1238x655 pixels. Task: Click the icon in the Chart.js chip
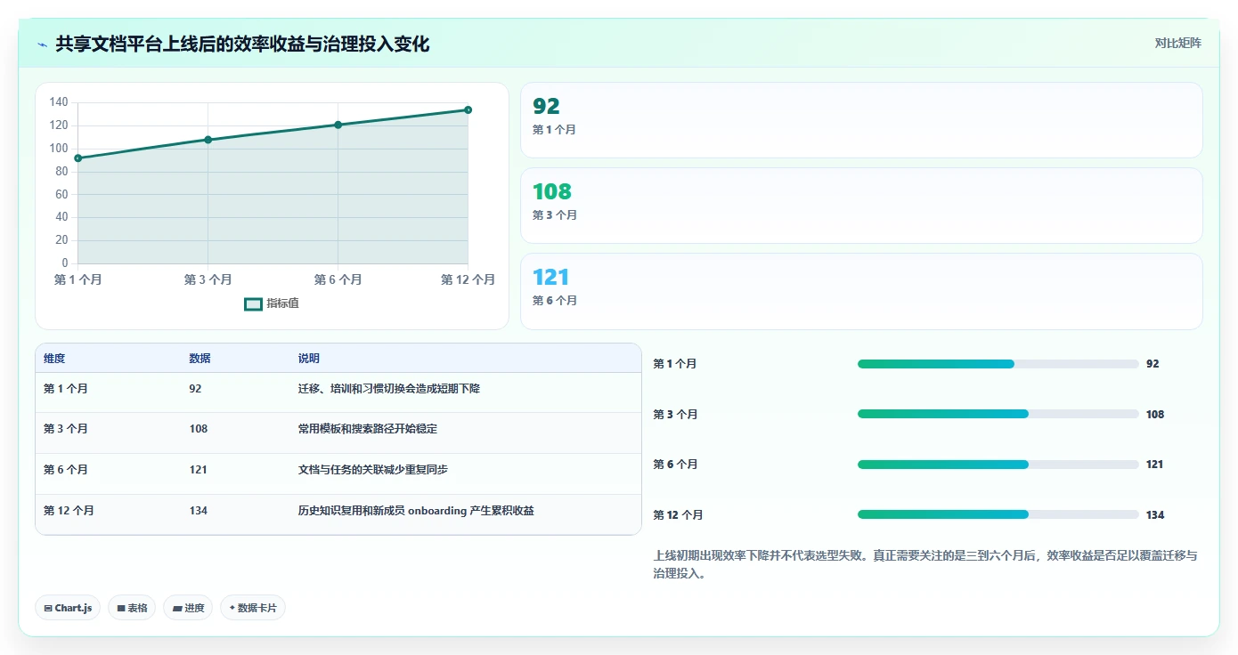(48, 609)
